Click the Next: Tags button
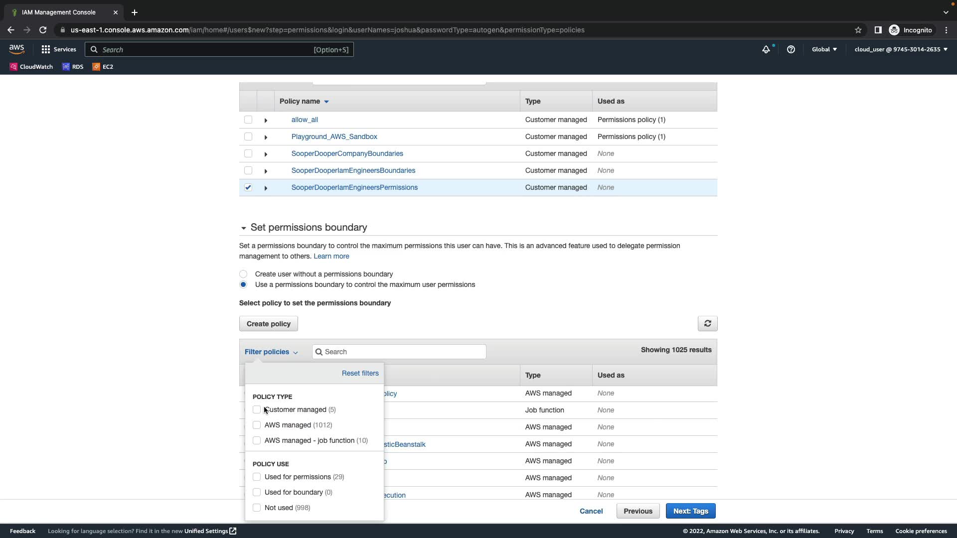 coord(690,511)
